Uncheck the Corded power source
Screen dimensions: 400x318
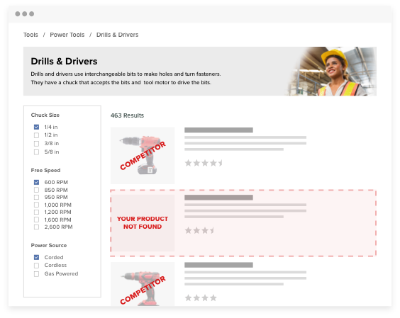tap(36, 257)
